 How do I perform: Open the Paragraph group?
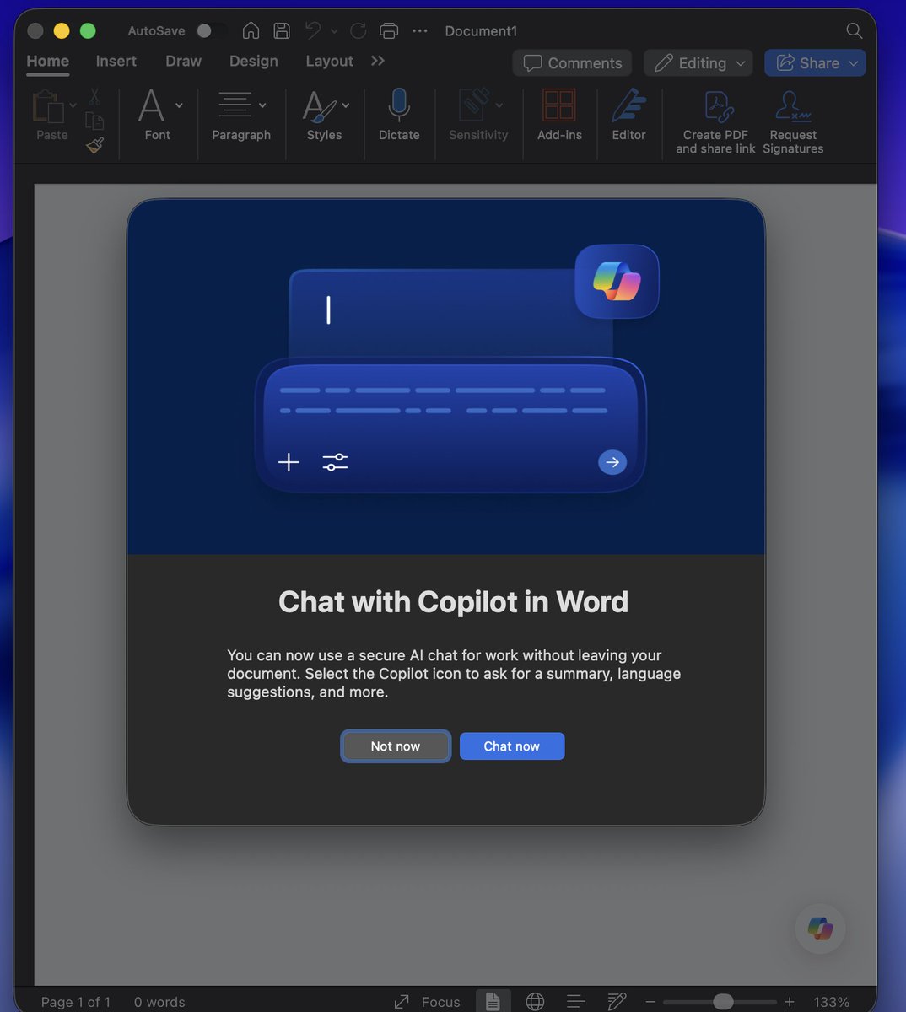click(241, 115)
